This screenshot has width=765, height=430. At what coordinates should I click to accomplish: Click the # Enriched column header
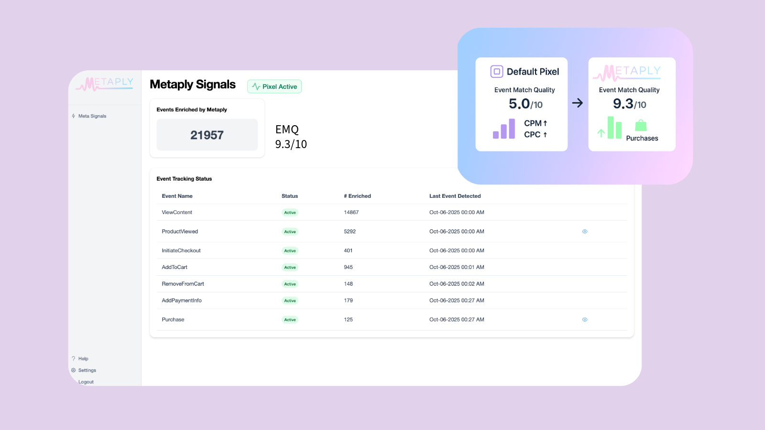click(358, 196)
